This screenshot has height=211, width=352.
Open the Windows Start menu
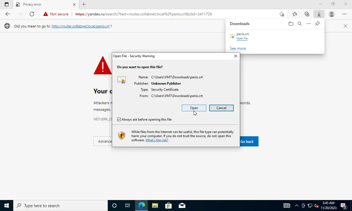[x=7, y=206]
